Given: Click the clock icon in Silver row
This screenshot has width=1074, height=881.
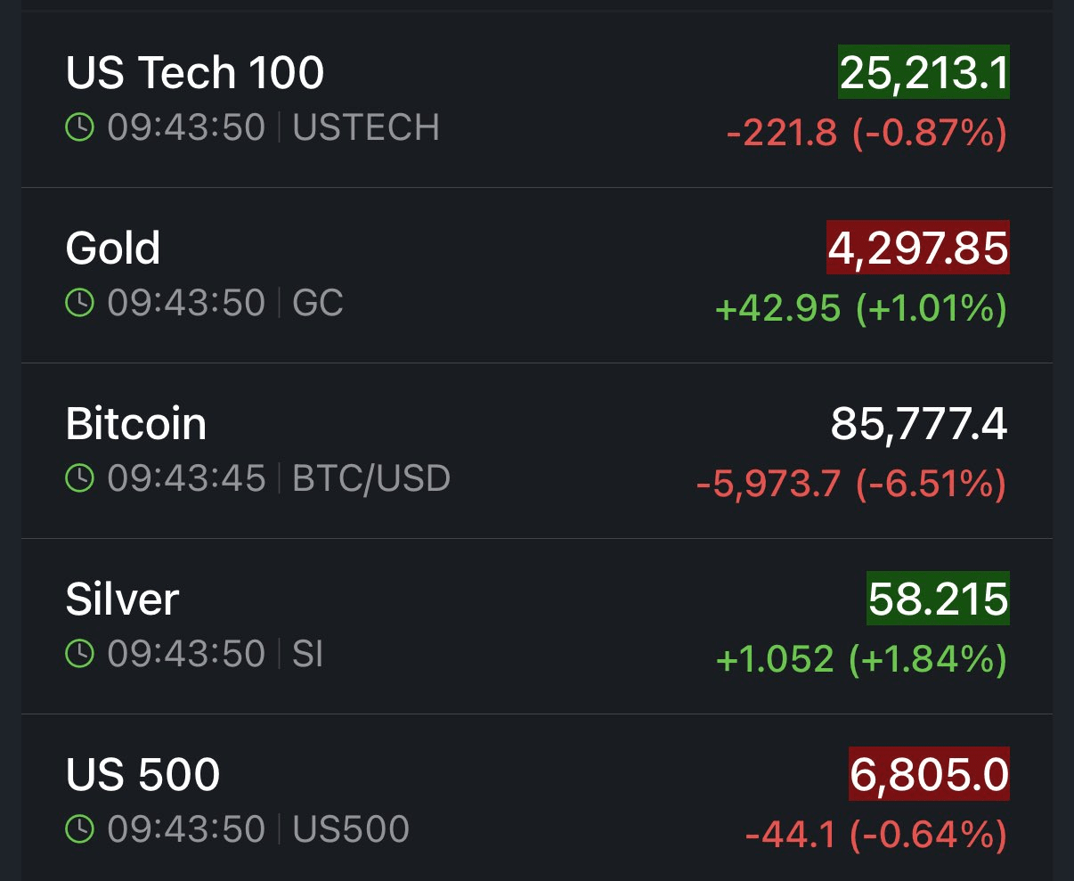Looking at the screenshot, I should pyautogui.click(x=79, y=655).
